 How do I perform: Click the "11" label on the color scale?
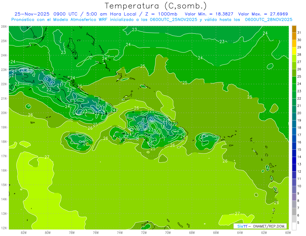pos(299,179)
